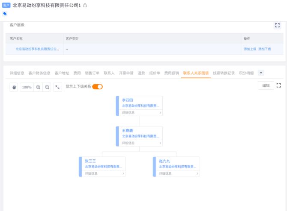Image resolution: width=287 pixels, height=211 pixels.
Task: Click the 添加下级 link
Action: 264,49
